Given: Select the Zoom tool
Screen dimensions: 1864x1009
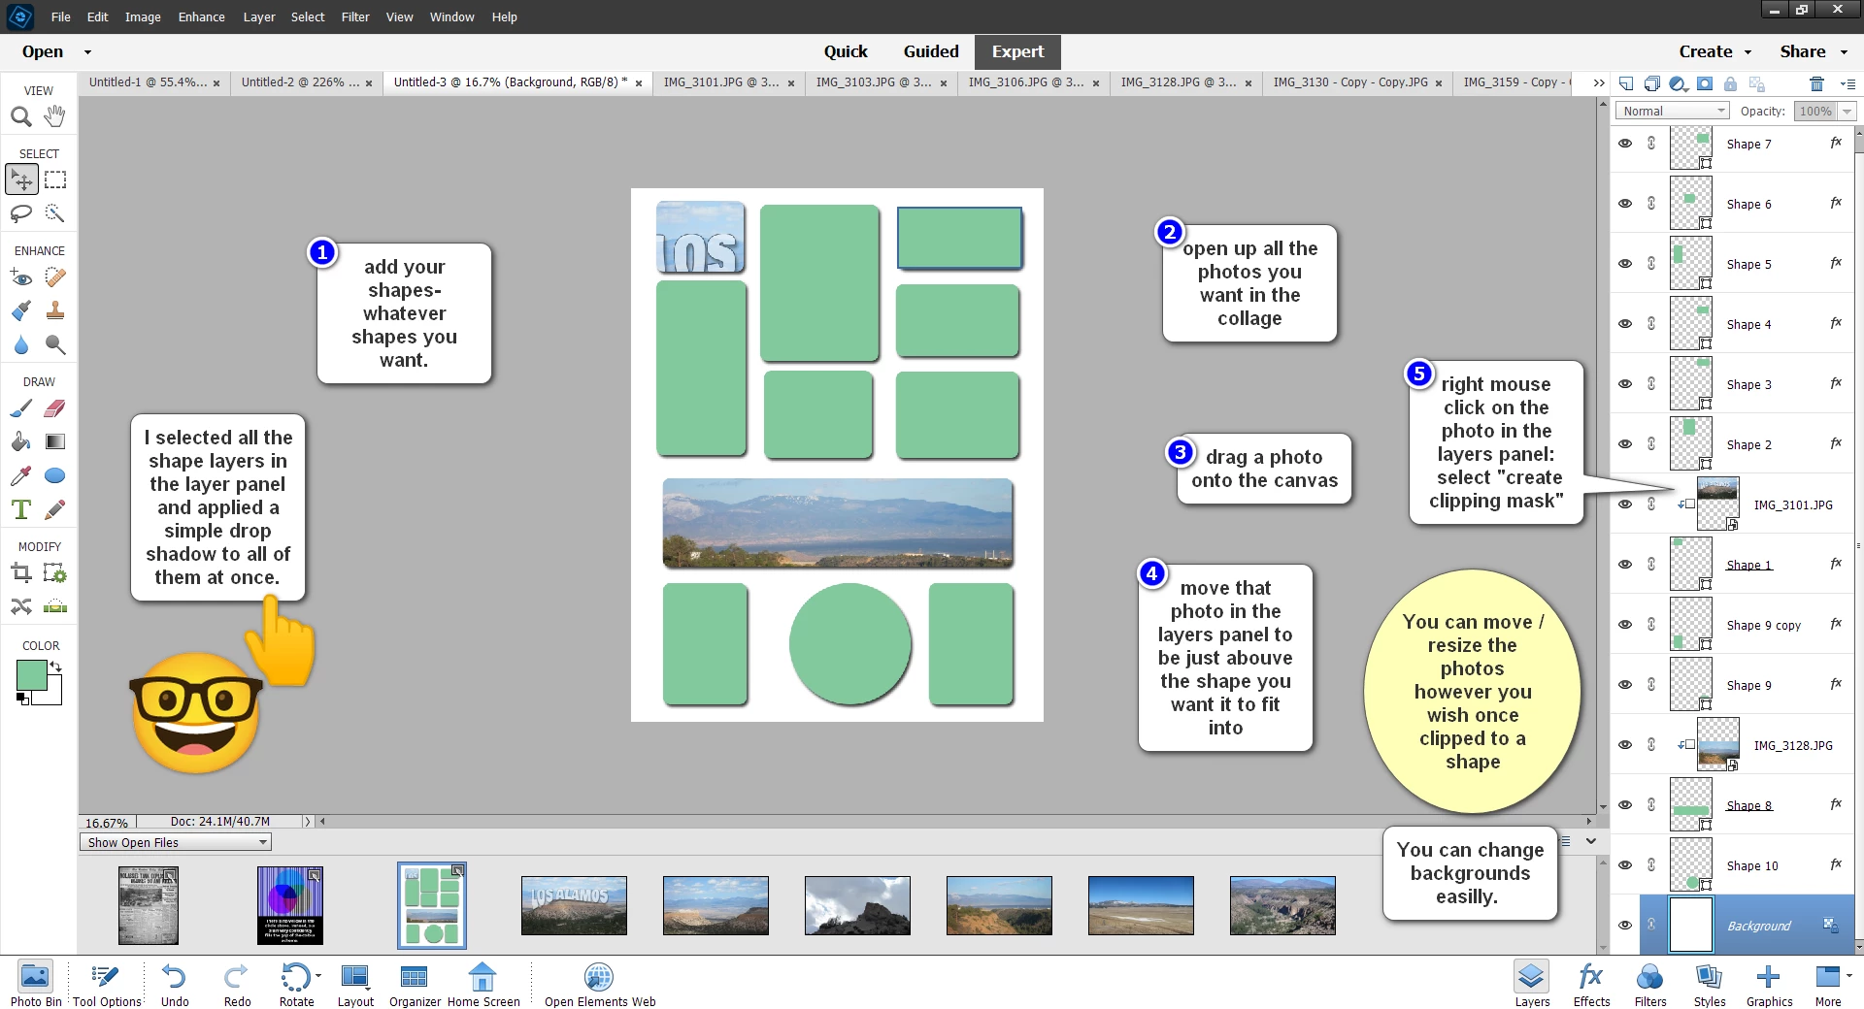Looking at the screenshot, I should coord(21,116).
